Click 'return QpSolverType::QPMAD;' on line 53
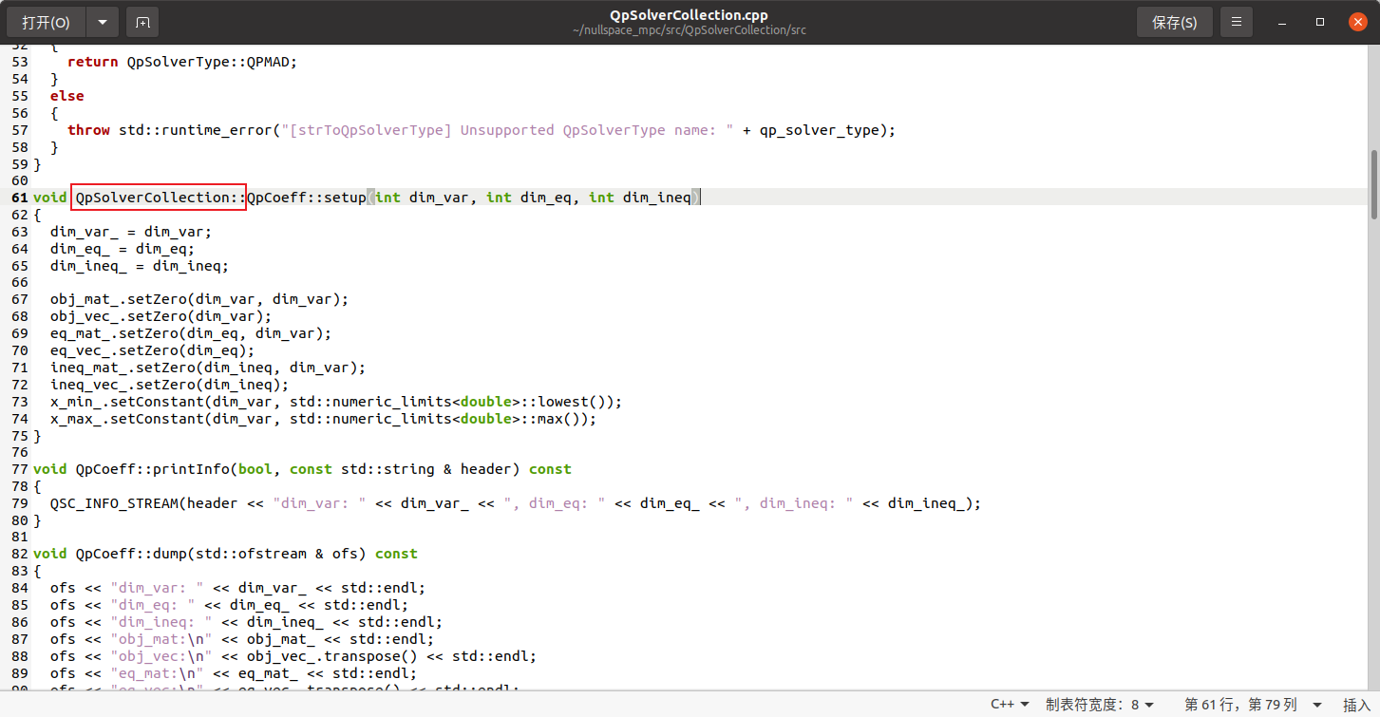The height and width of the screenshot is (717, 1380). coord(182,62)
